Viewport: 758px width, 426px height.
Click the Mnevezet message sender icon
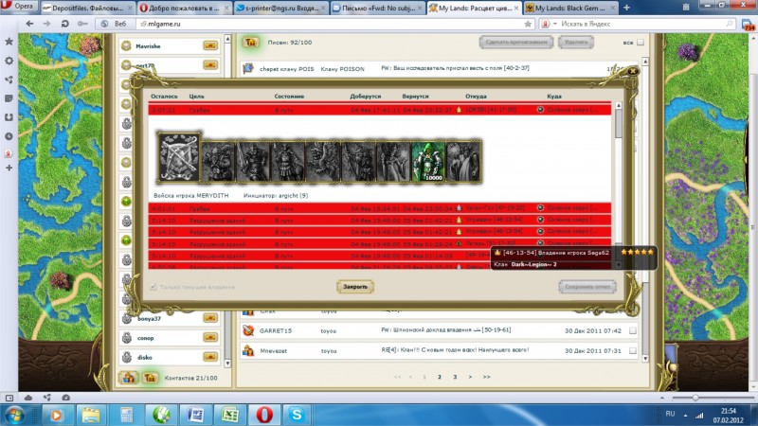248,350
